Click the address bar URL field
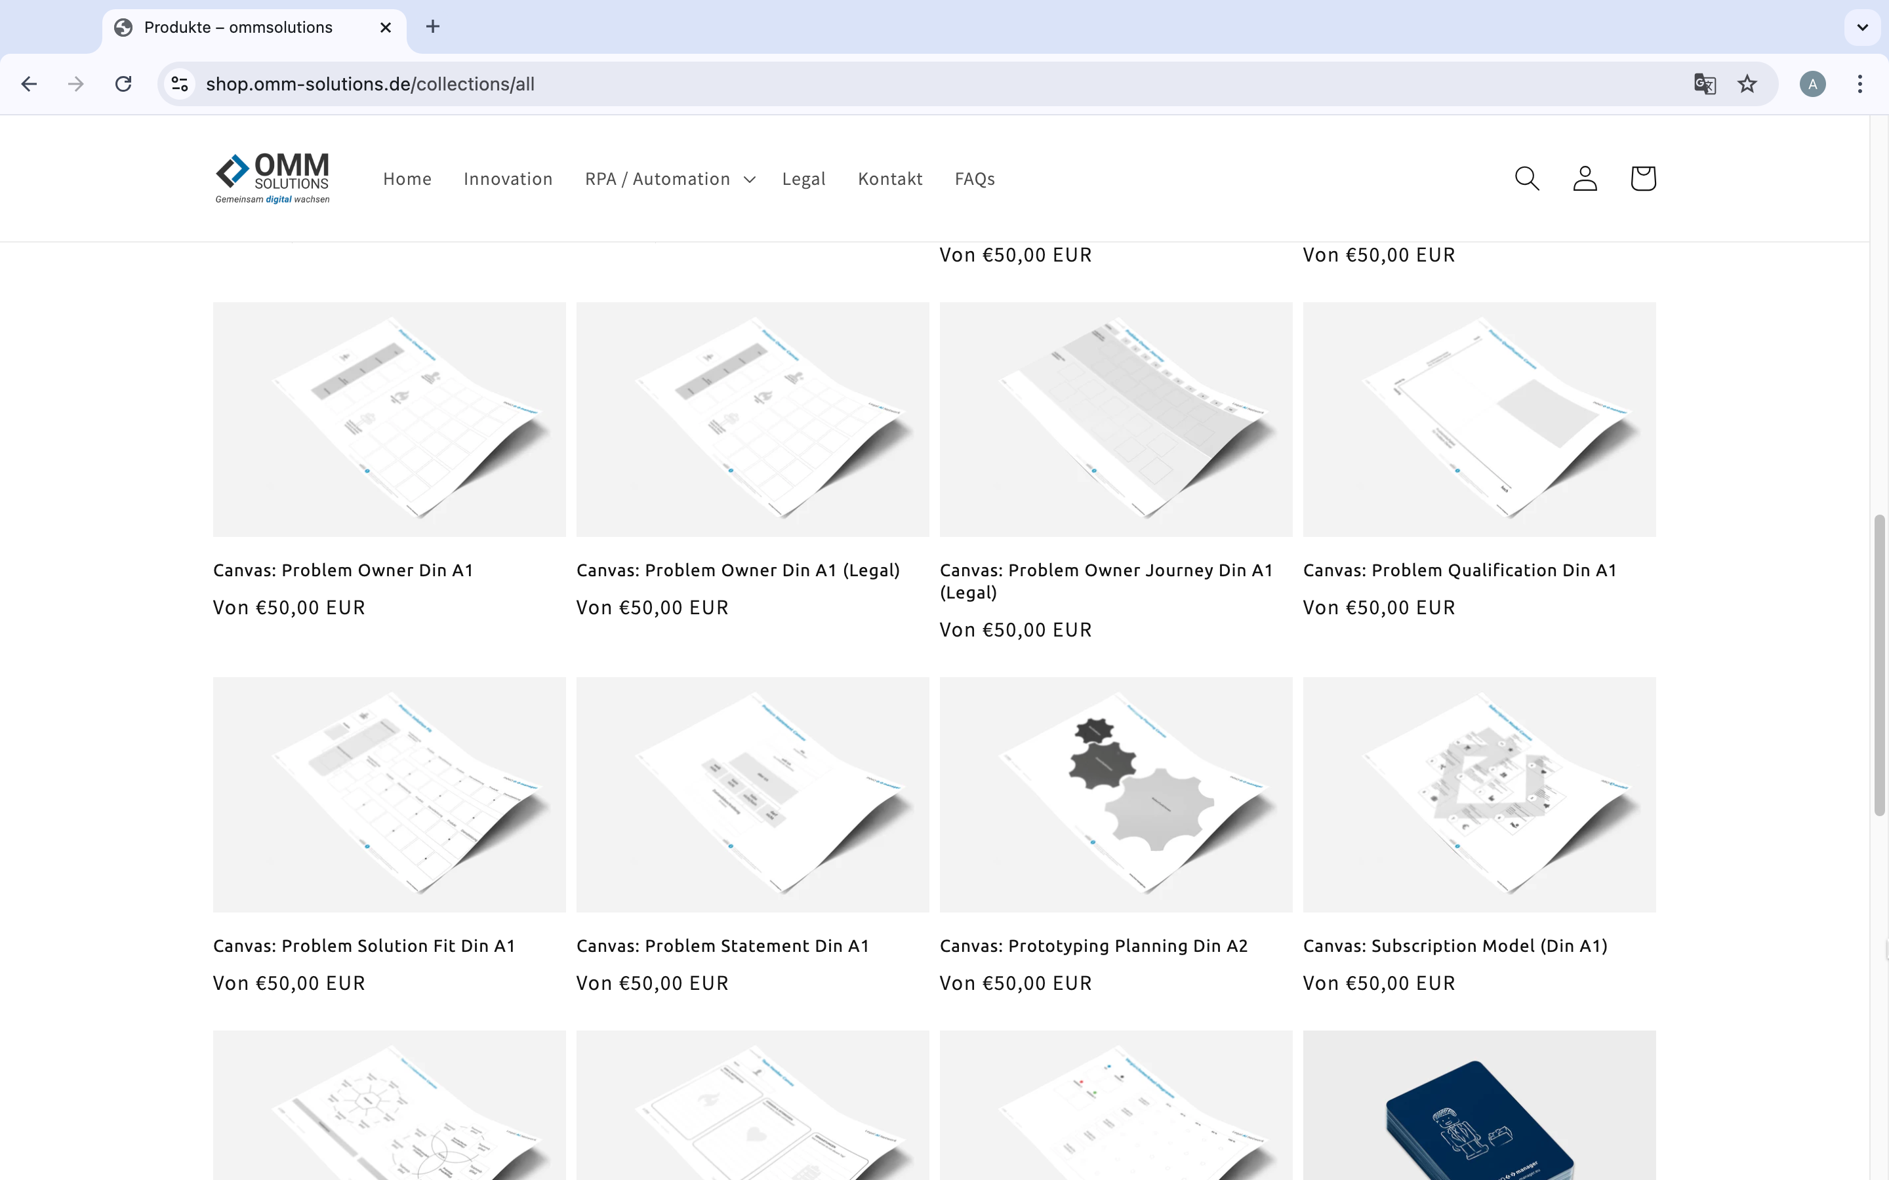The height and width of the screenshot is (1180, 1889). point(937,85)
